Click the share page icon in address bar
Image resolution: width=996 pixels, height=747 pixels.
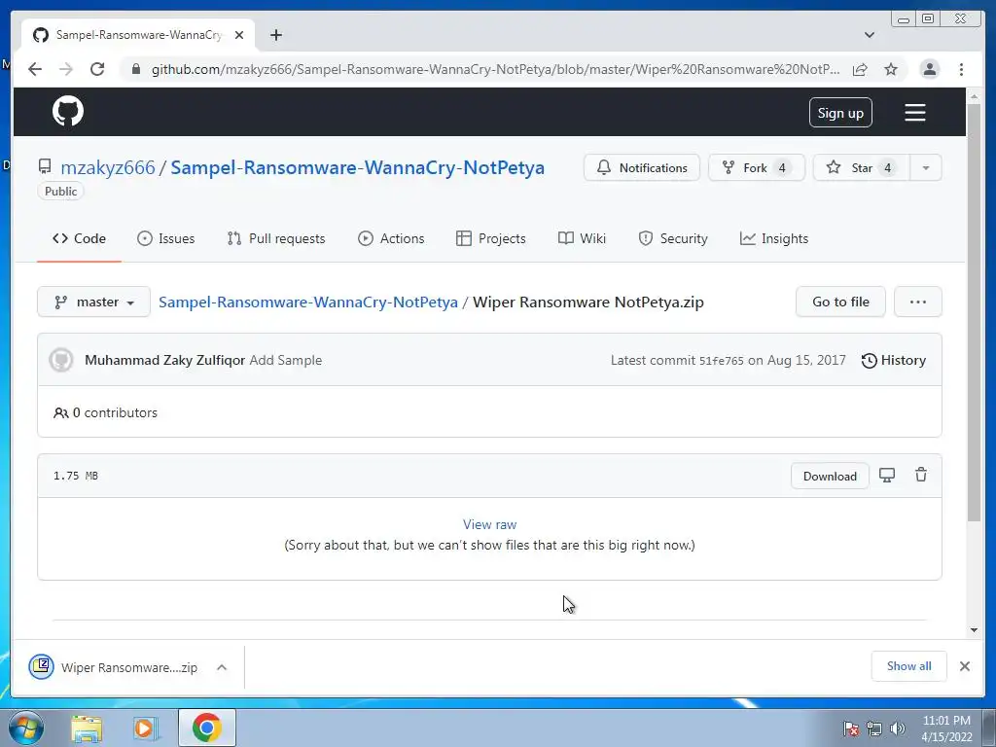pos(860,69)
